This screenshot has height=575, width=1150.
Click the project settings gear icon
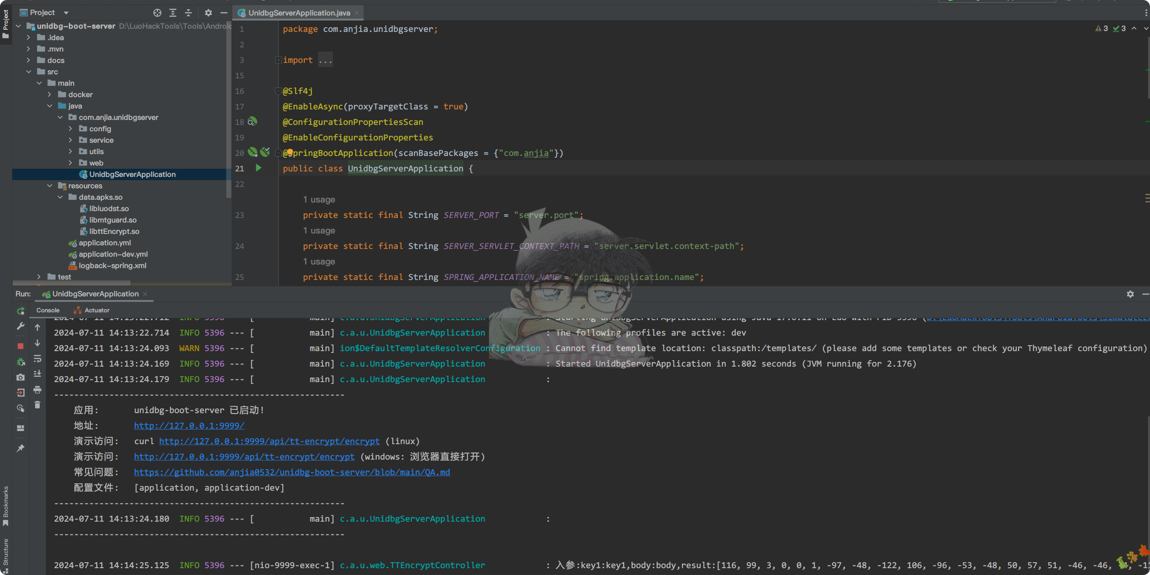tap(208, 12)
